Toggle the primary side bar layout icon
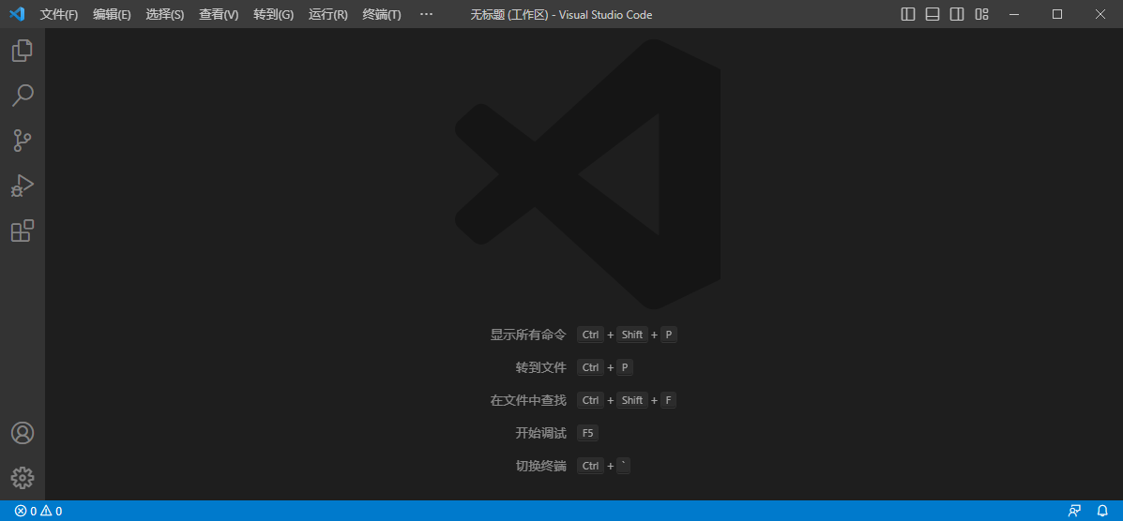 (x=908, y=14)
